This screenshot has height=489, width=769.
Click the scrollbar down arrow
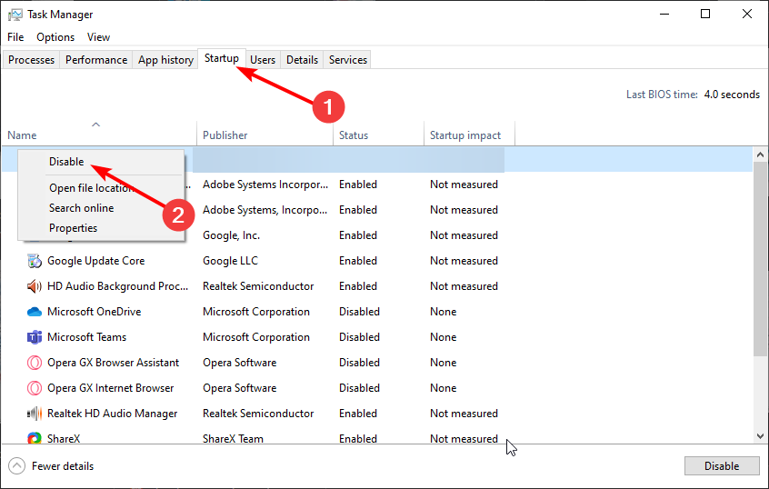(x=760, y=436)
